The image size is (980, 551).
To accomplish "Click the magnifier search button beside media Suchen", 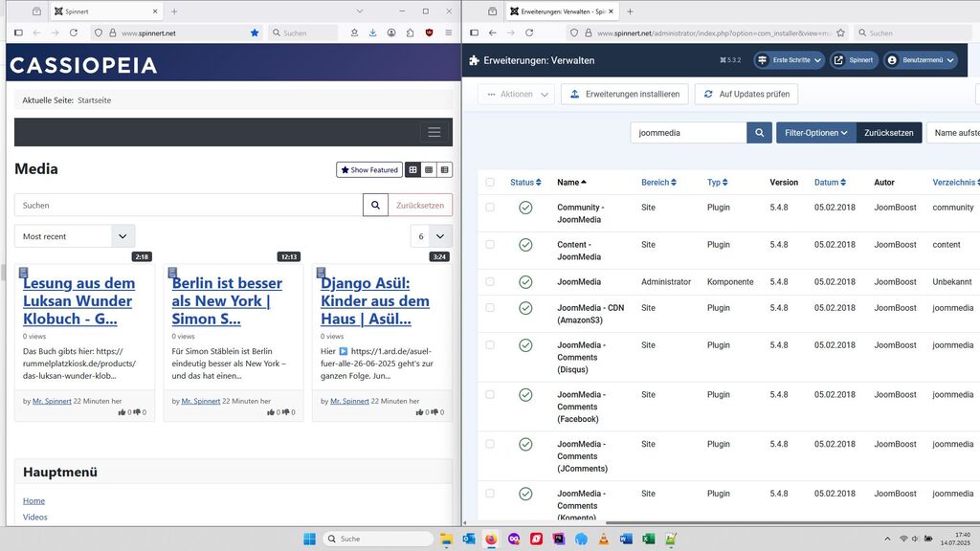I will (x=375, y=205).
